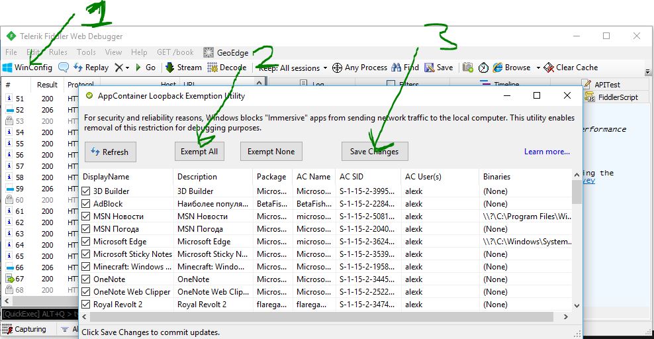Click the camera screenshot icon

[468, 68]
